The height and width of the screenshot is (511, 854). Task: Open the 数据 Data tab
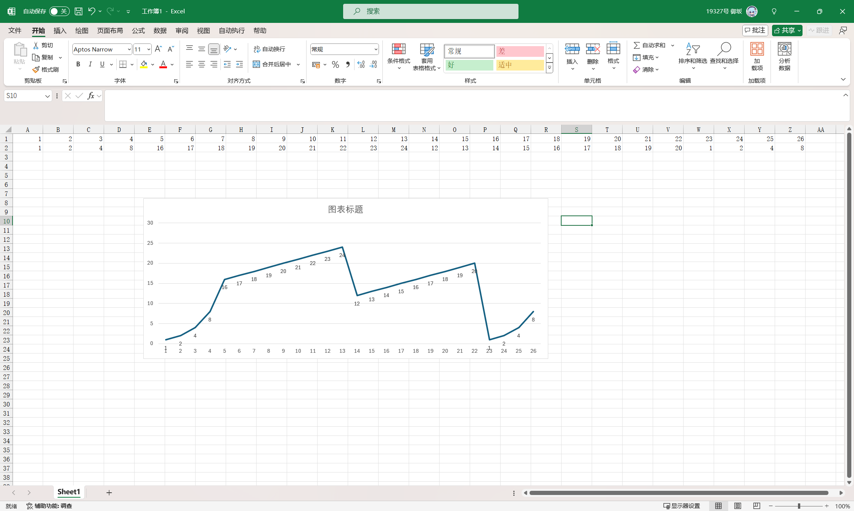(x=160, y=31)
